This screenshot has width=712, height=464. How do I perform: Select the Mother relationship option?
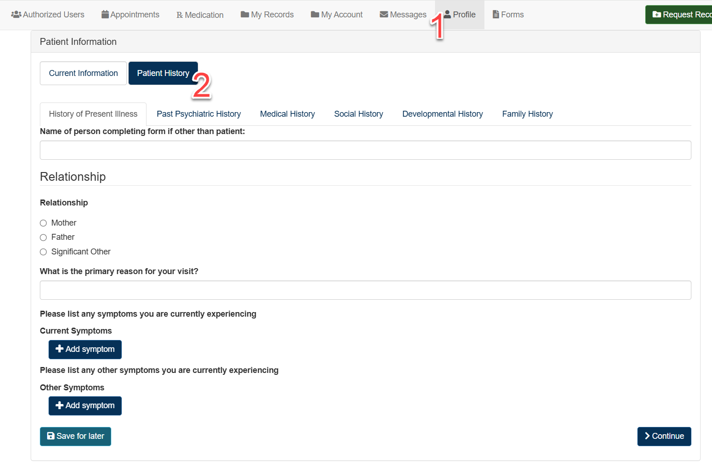click(x=43, y=223)
